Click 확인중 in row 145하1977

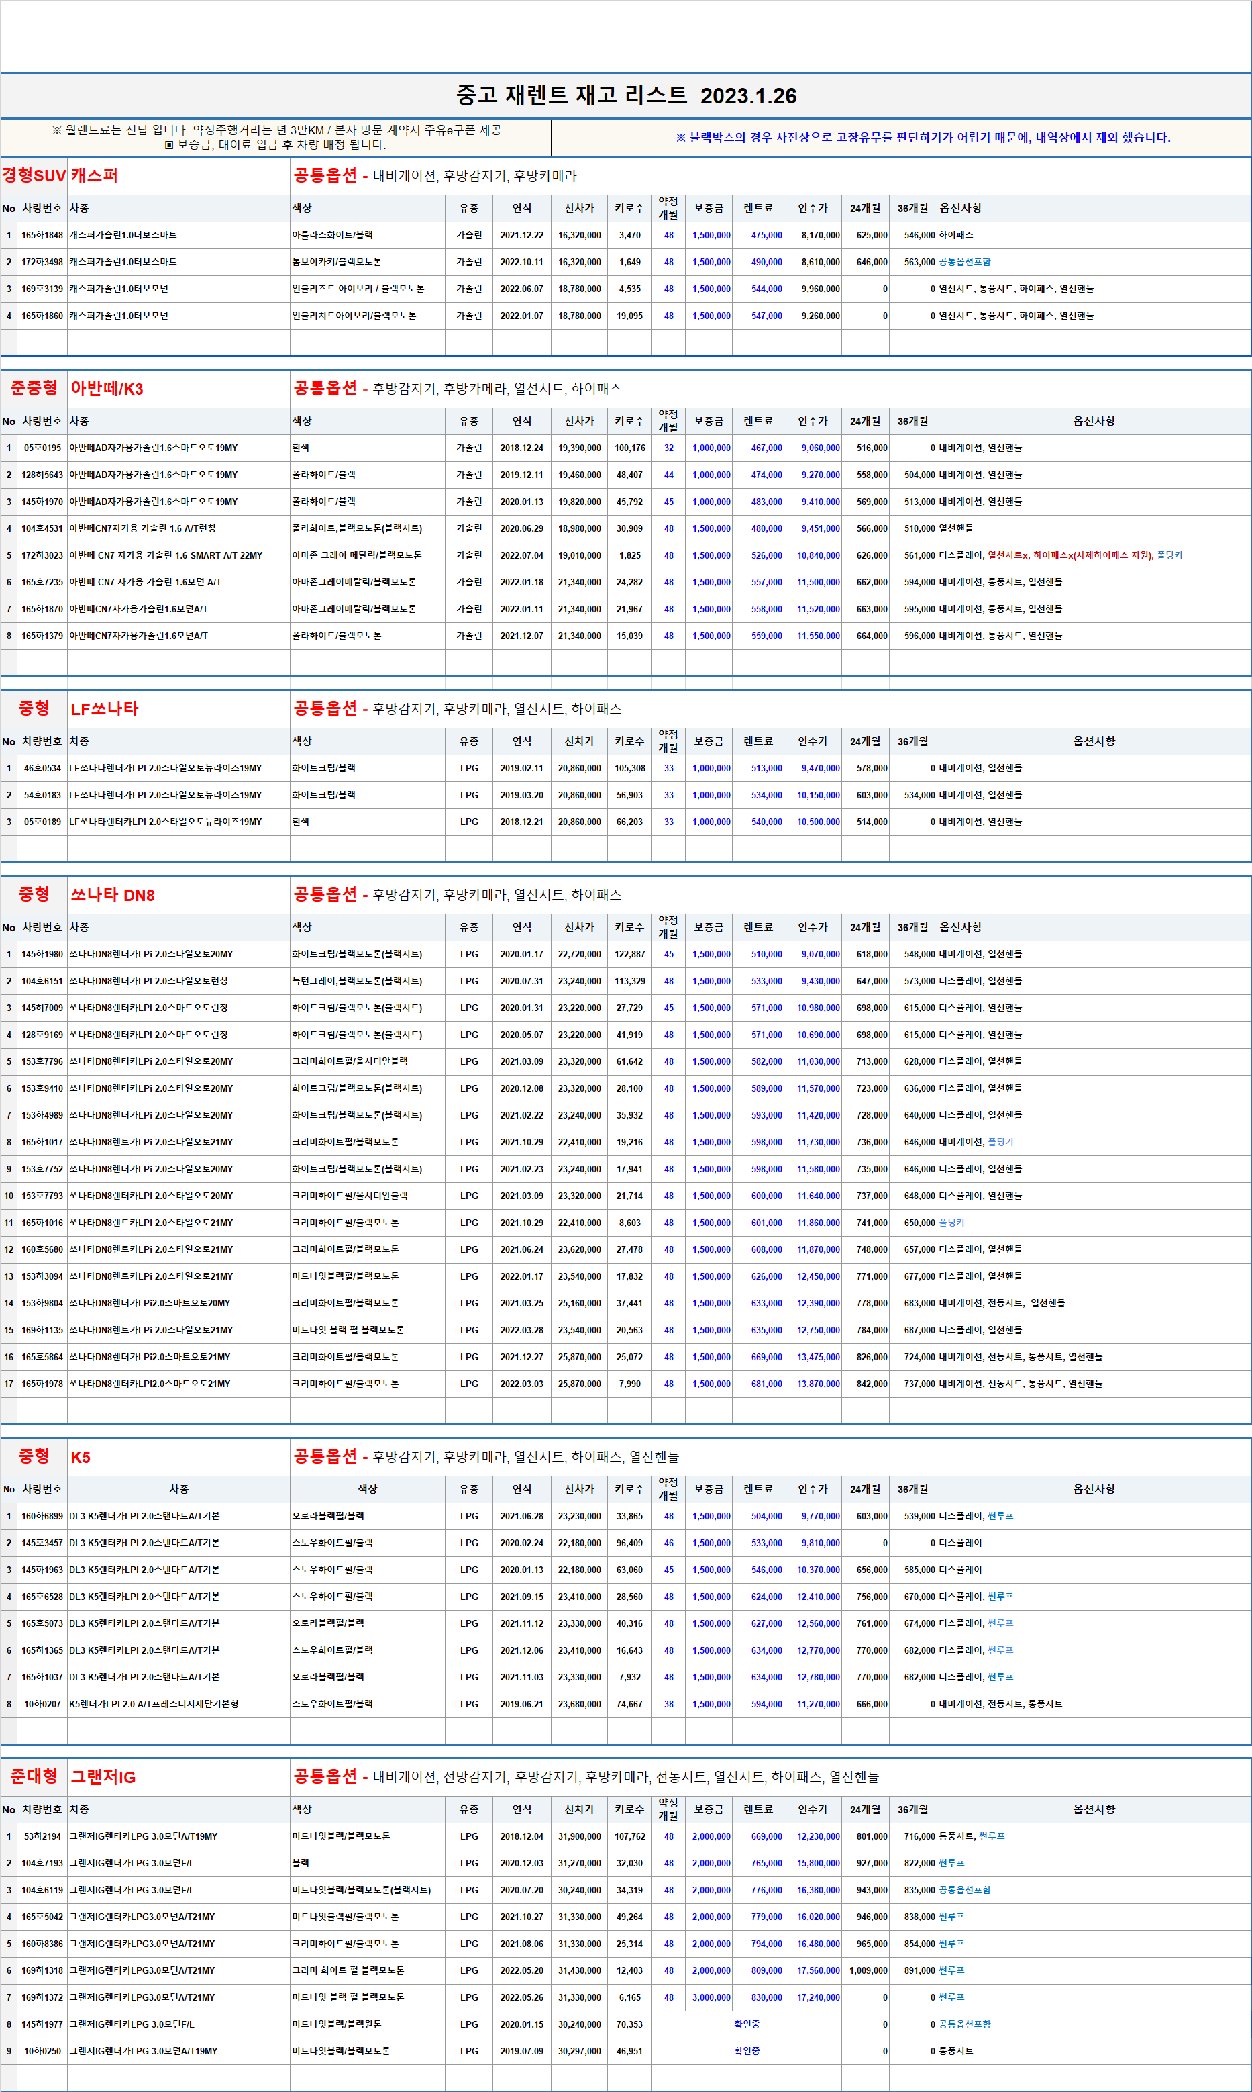(747, 2024)
